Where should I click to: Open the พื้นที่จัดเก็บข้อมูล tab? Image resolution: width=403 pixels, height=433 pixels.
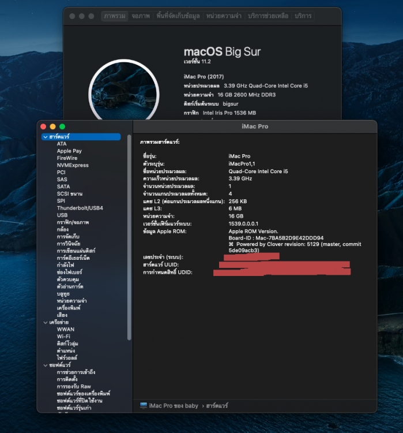coord(178,16)
